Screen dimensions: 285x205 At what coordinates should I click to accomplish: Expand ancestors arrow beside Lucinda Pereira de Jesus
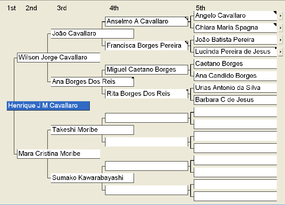[x=280, y=52]
